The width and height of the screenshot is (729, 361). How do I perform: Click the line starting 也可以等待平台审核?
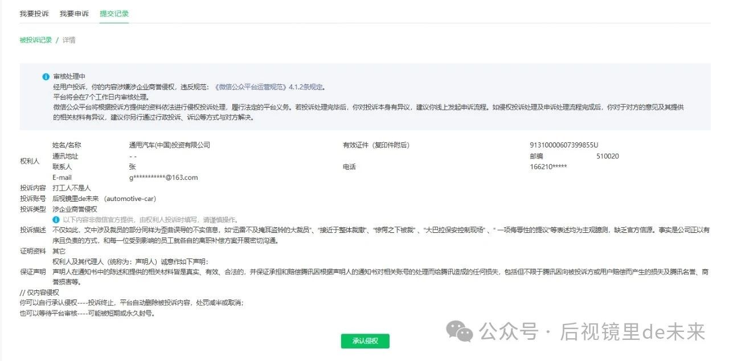point(87,313)
